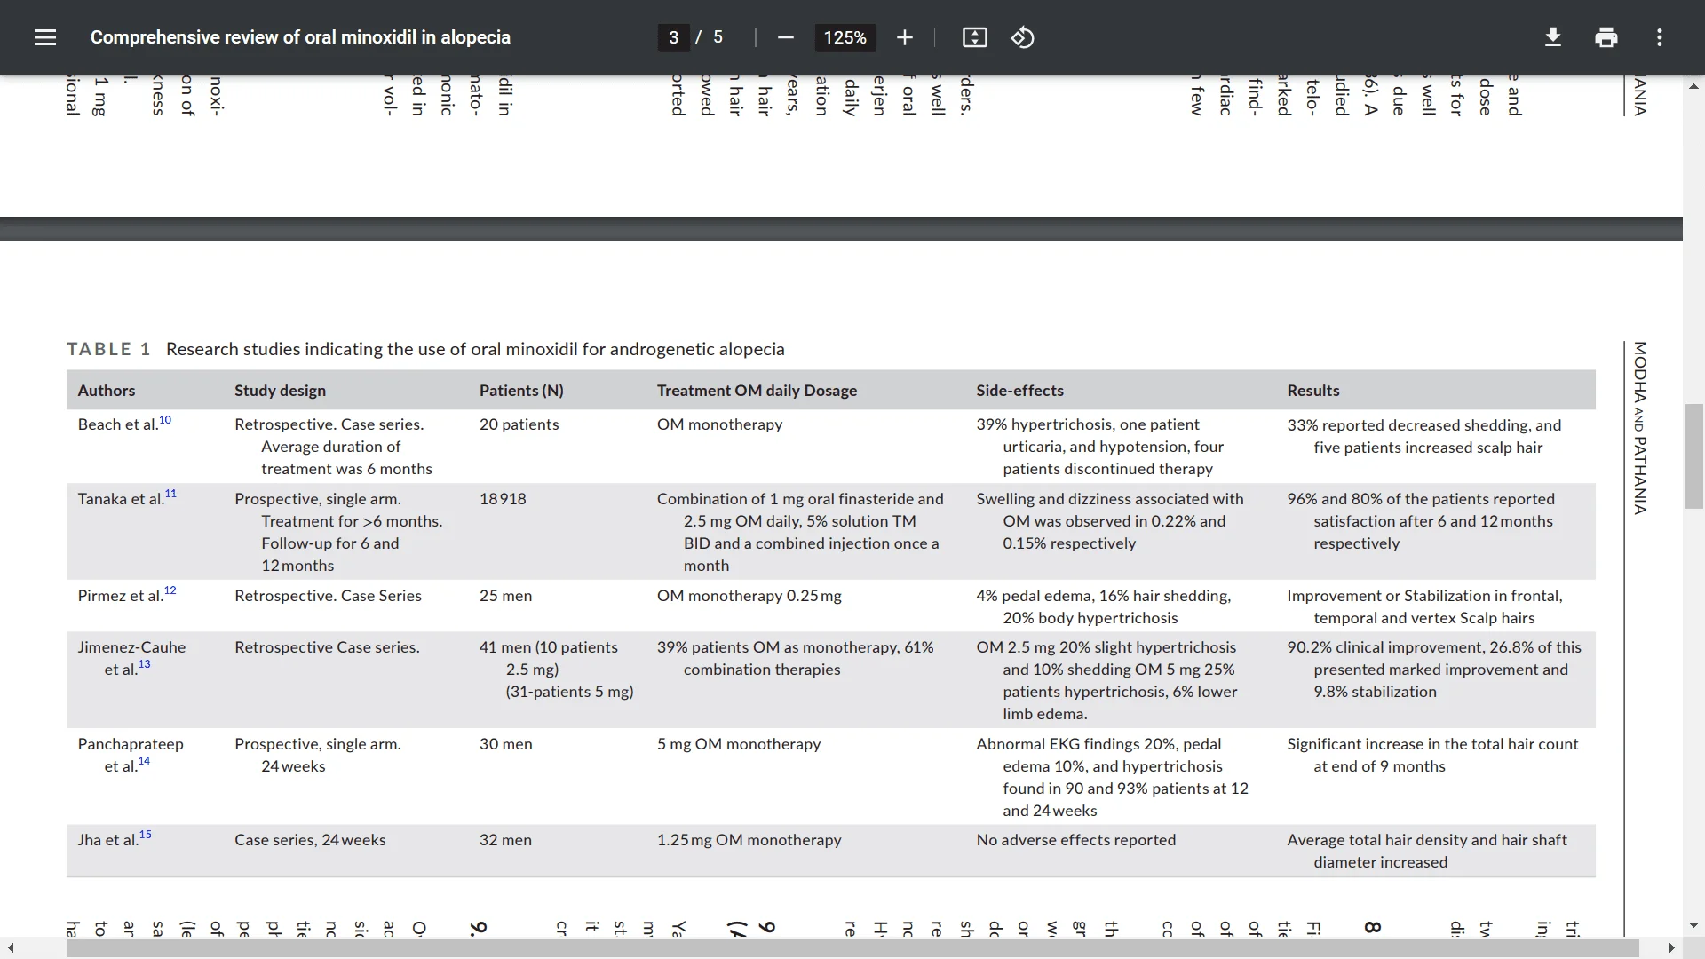The width and height of the screenshot is (1705, 959).
Task: Click the scroll right arrow
Action: pos(1671,948)
